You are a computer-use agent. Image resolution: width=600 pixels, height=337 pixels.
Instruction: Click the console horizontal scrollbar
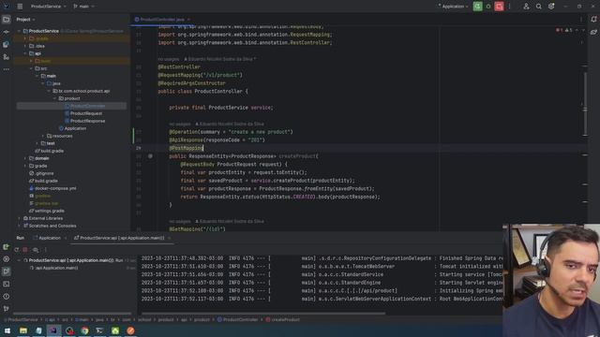(263, 314)
